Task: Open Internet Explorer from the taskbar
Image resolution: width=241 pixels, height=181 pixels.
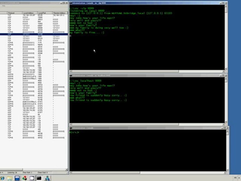Action: click(x=2, y=178)
